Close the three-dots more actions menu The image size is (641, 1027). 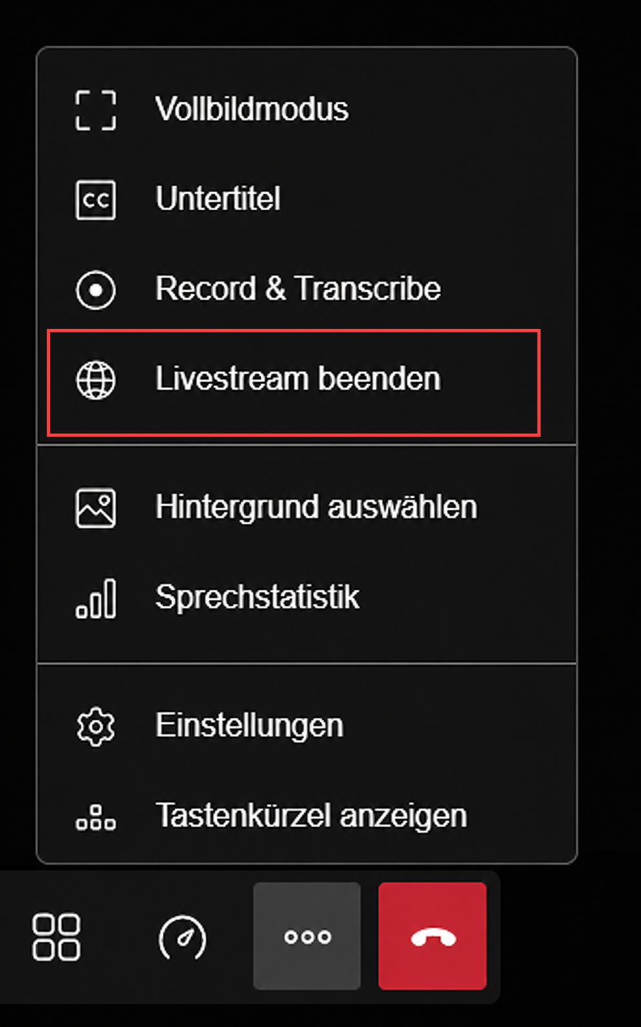307,936
